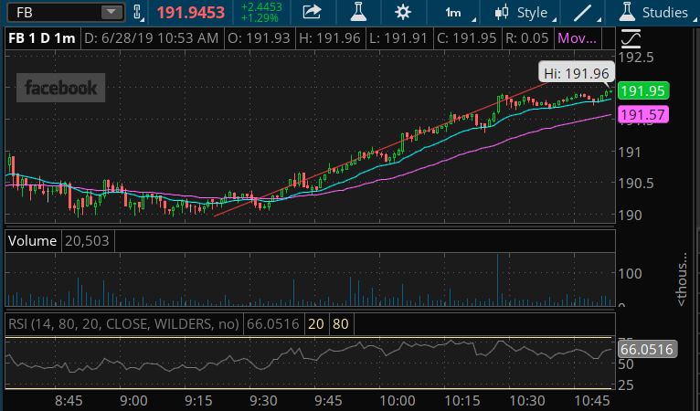
Task: Click the 10:30 time axis label
Action: 527,401
